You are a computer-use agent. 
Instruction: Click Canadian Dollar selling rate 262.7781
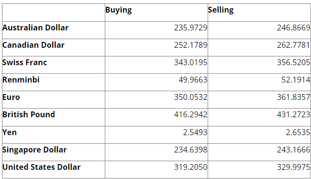[293, 45]
